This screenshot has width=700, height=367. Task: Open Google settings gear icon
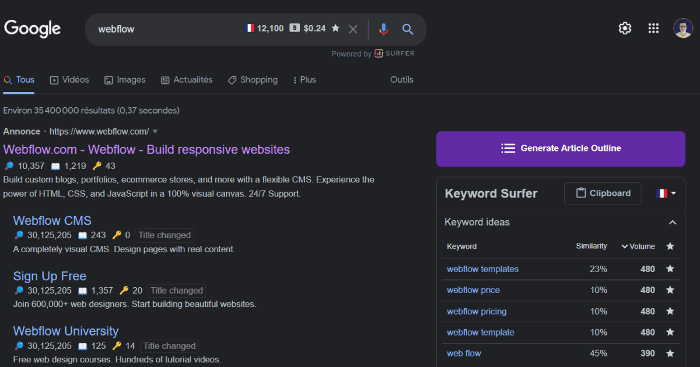625,28
